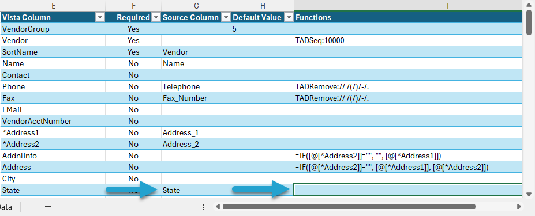Image resolution: width=535 pixels, height=216 pixels.
Task: Click the vertical scrollbar down arrow
Action: (x=529, y=195)
